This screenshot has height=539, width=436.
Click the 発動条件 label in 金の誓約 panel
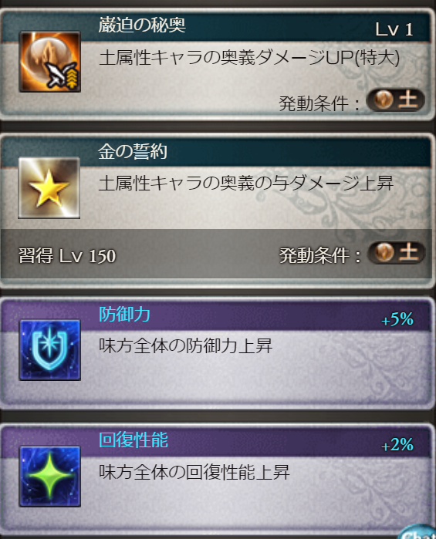(x=319, y=256)
